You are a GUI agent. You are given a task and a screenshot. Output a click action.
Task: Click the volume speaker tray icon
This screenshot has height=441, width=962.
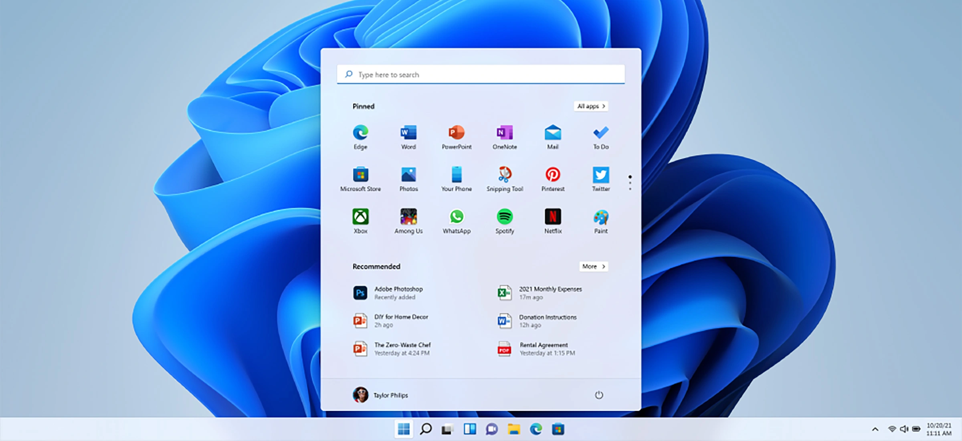click(904, 429)
